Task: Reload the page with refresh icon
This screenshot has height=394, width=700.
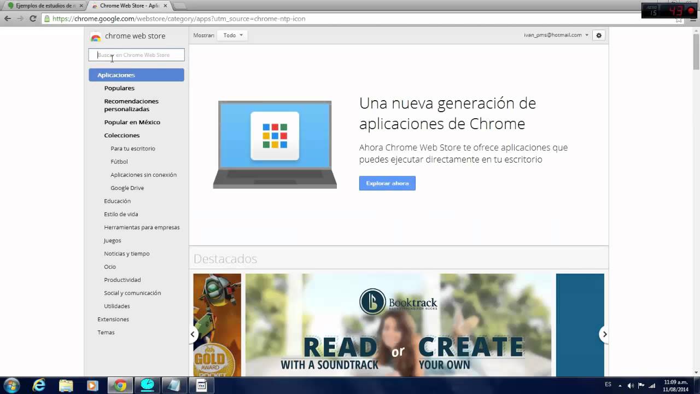Action: pyautogui.click(x=33, y=19)
